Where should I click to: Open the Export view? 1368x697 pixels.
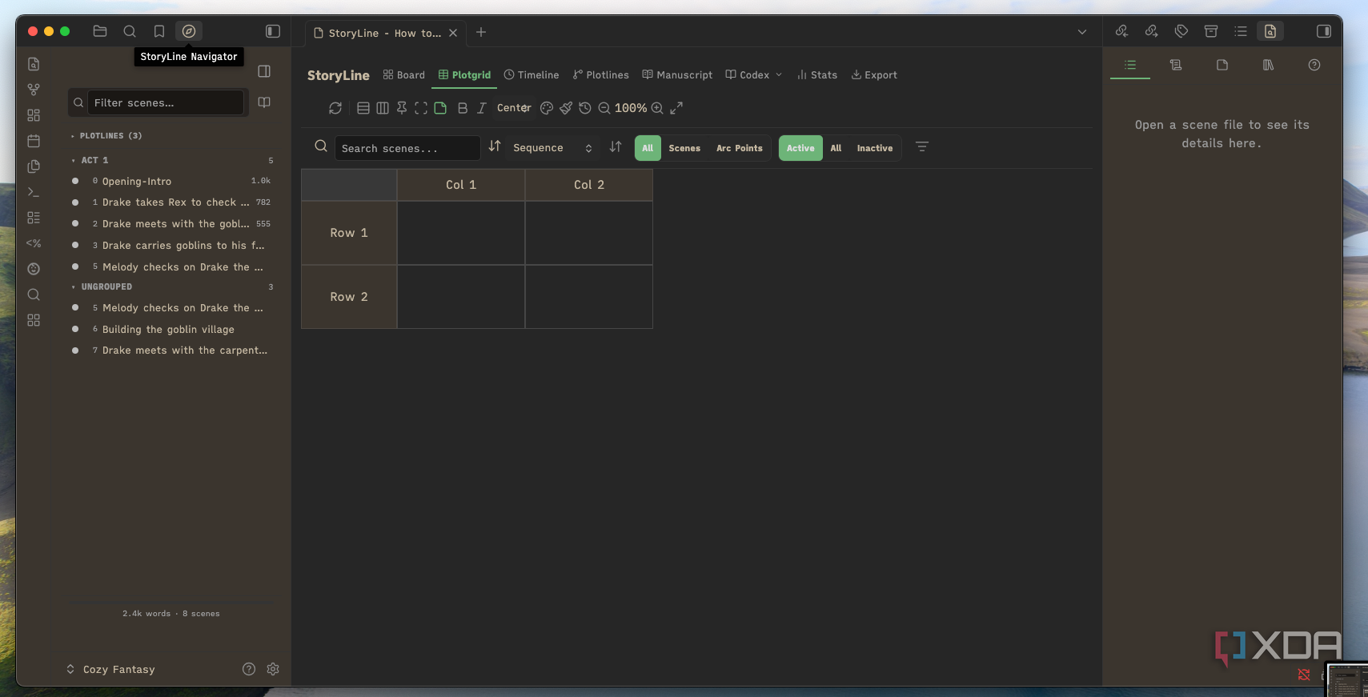(x=874, y=75)
